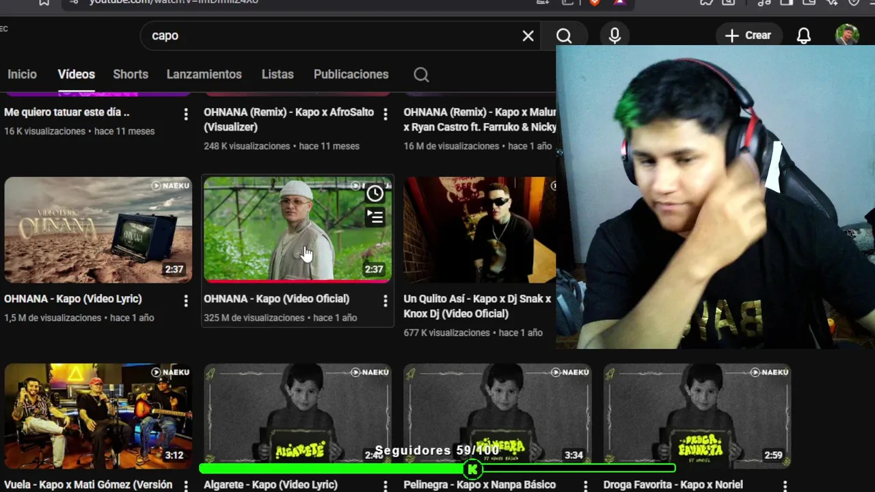
Task: Open title OHNANA - Kapo (Video Lyric)
Action: click(73, 299)
